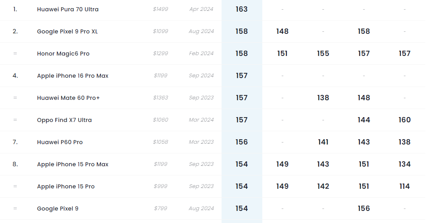
Task: Click the Mar 2023 date for P60 Pro
Action: point(201,142)
